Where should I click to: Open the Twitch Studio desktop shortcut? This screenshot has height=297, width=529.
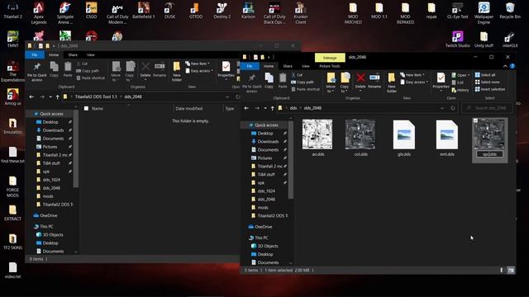(457, 39)
